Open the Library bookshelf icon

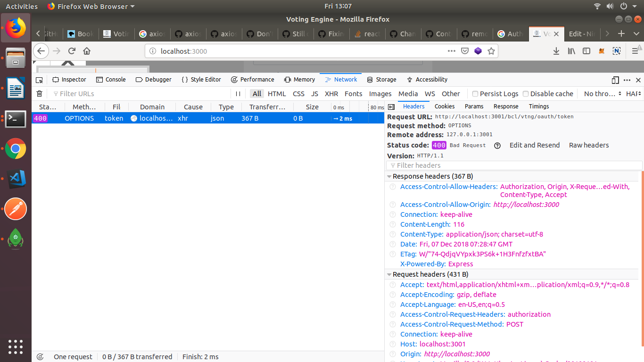pyautogui.click(x=571, y=51)
